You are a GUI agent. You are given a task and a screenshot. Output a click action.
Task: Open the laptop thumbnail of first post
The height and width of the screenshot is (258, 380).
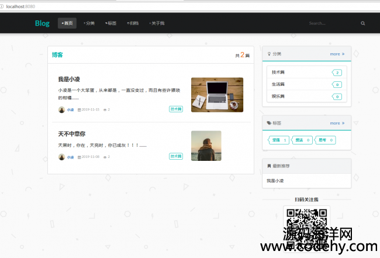click(217, 95)
